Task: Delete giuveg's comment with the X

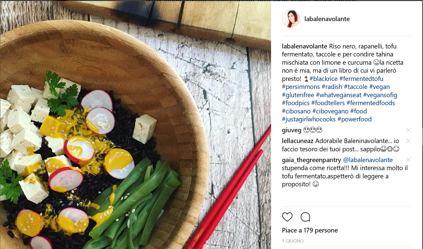Action: tap(408, 130)
